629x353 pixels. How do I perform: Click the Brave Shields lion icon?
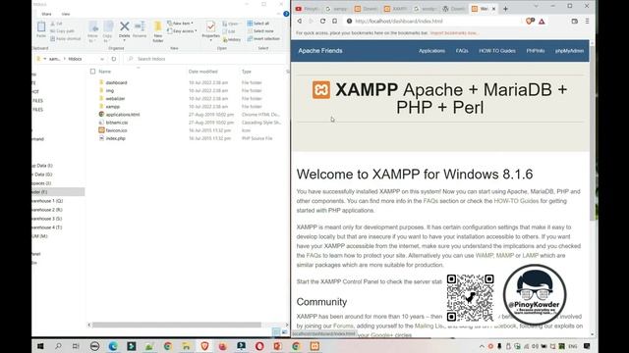tap(530, 22)
